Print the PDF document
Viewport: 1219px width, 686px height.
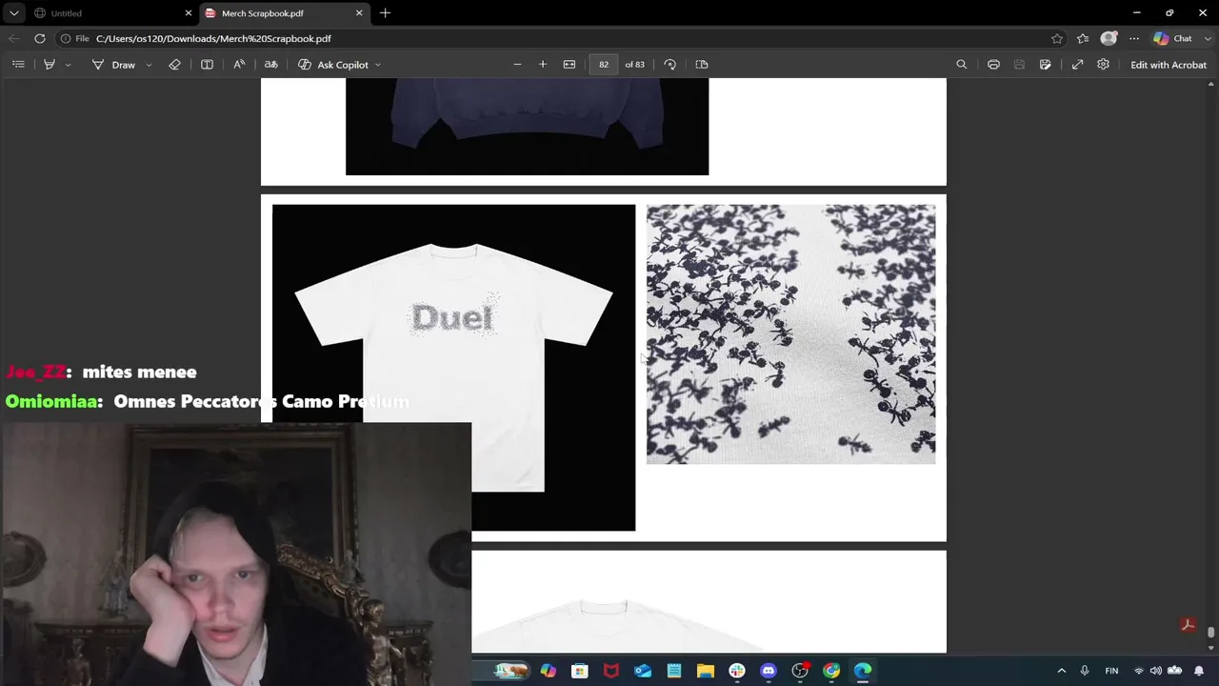(993, 65)
